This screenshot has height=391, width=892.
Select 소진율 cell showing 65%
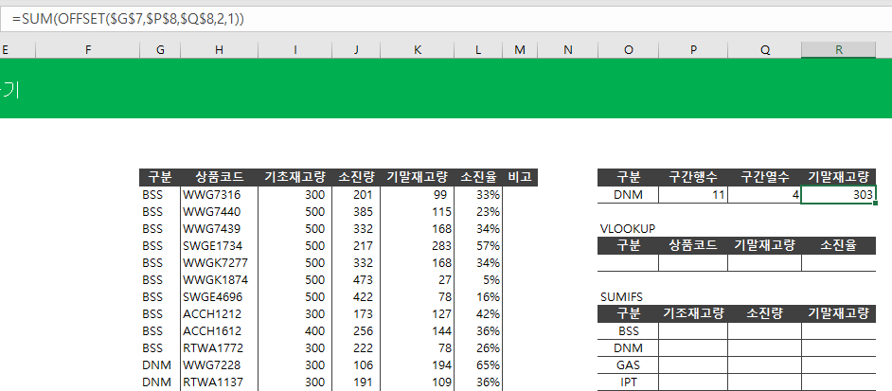coord(478,364)
